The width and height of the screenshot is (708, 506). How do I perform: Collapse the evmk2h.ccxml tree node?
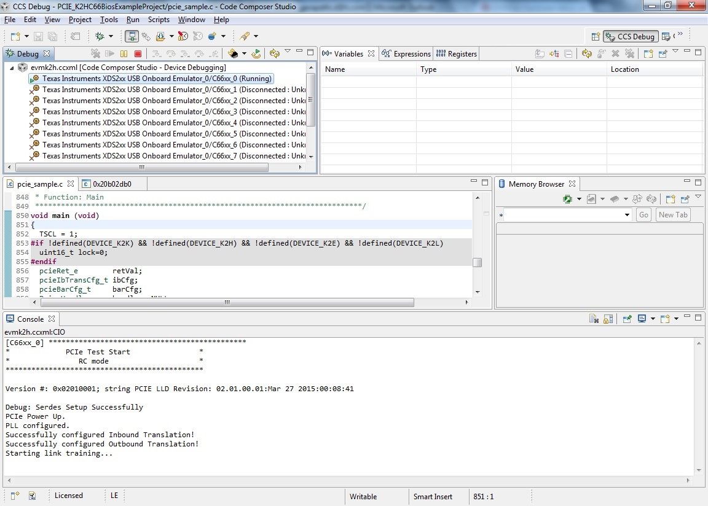[12, 68]
